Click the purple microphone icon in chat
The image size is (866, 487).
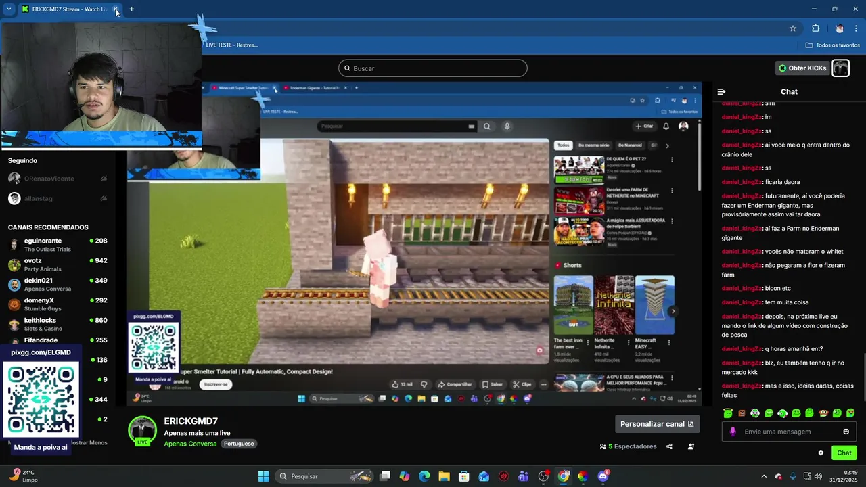click(733, 432)
